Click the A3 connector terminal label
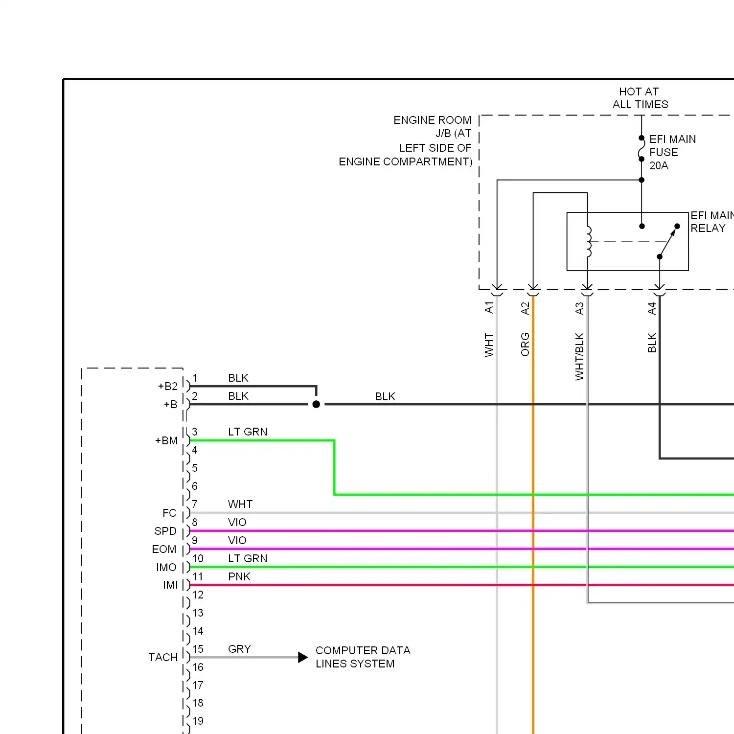This screenshot has height=734, width=734. point(579,308)
